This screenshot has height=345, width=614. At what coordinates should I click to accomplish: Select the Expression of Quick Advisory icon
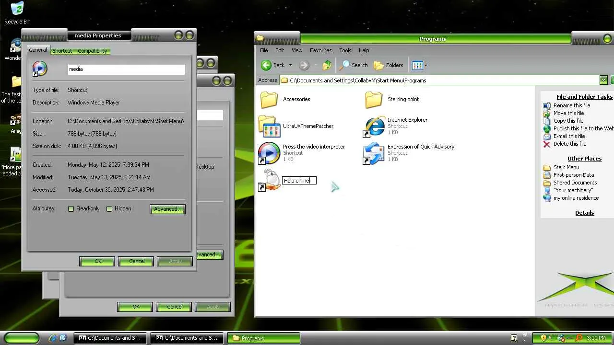[374, 153]
